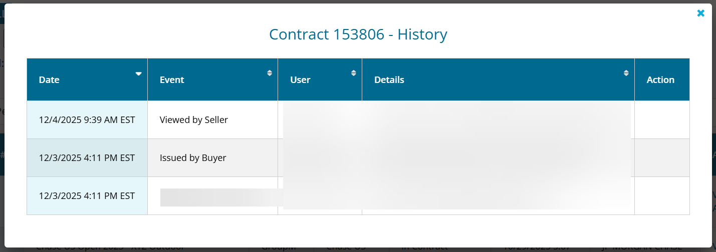Click the Action column header
Image resolution: width=716 pixels, height=252 pixels.
[x=660, y=80]
